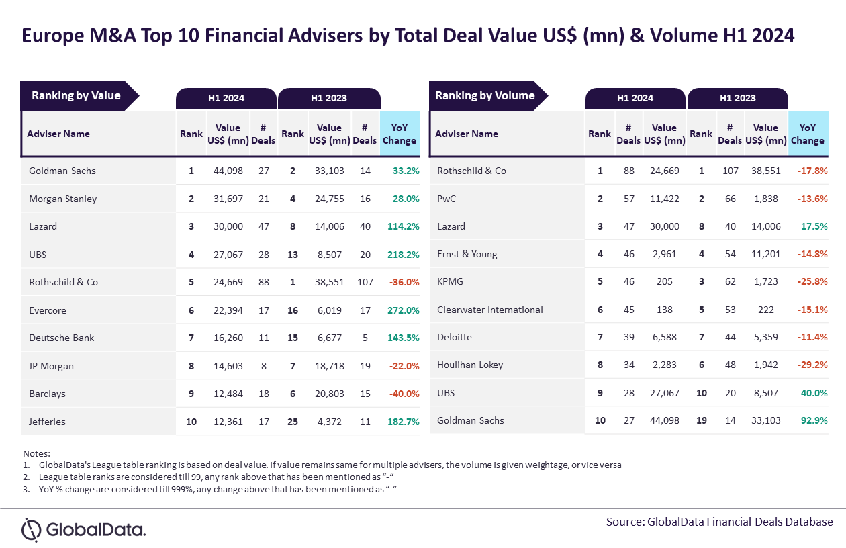Click the H1 2023 header in volume table
This screenshot has height=548, width=846.
coord(737,98)
